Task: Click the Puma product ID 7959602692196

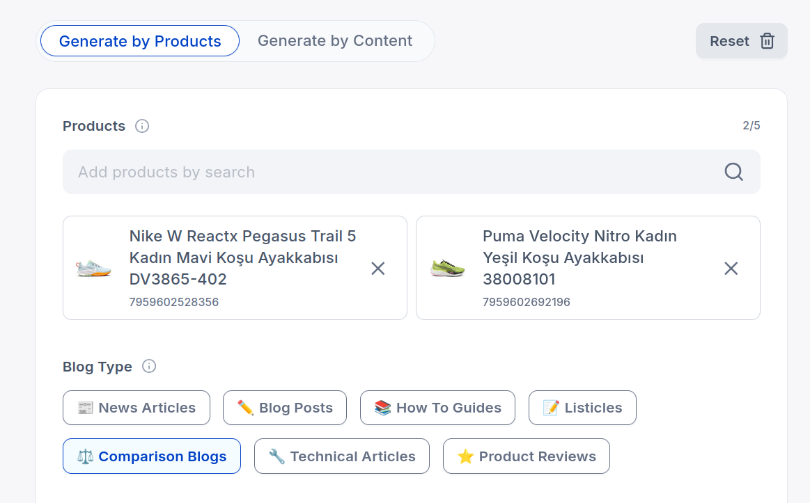Action: (527, 302)
